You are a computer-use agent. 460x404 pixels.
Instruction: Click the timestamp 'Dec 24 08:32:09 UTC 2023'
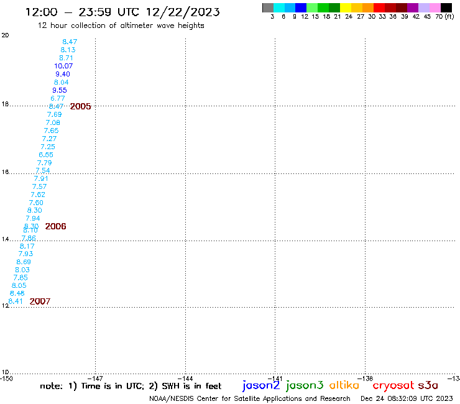tap(407, 398)
